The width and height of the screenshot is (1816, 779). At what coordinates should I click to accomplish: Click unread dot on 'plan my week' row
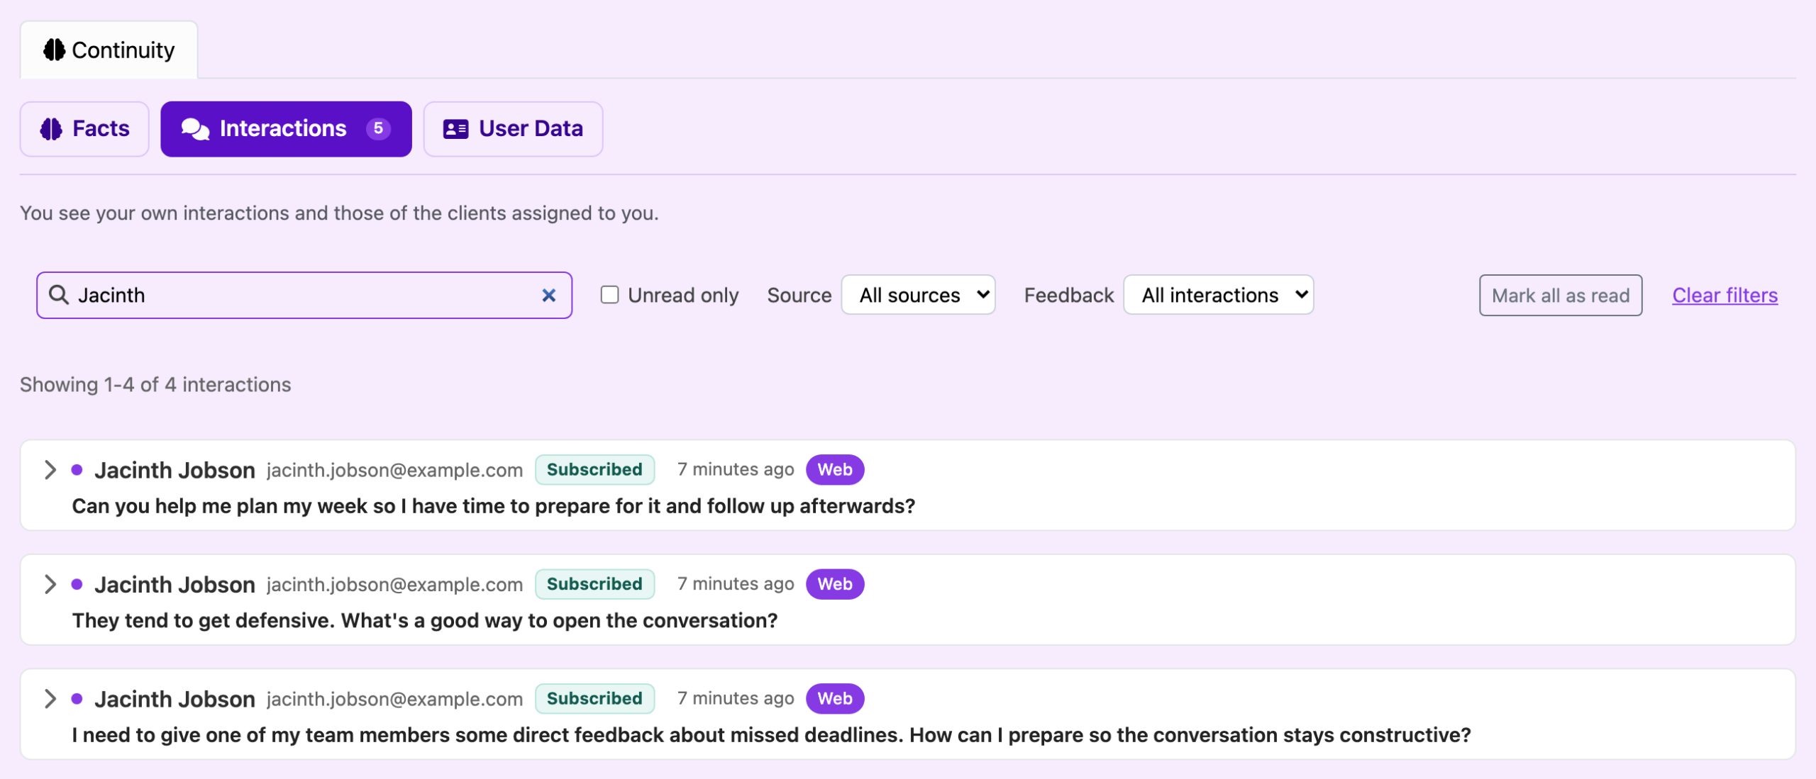click(77, 469)
